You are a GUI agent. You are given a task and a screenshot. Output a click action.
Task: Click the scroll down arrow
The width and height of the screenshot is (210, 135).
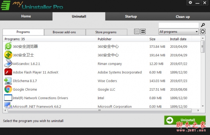(203, 106)
